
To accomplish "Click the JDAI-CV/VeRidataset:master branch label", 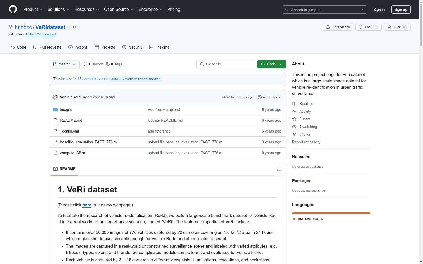I will [136, 79].
